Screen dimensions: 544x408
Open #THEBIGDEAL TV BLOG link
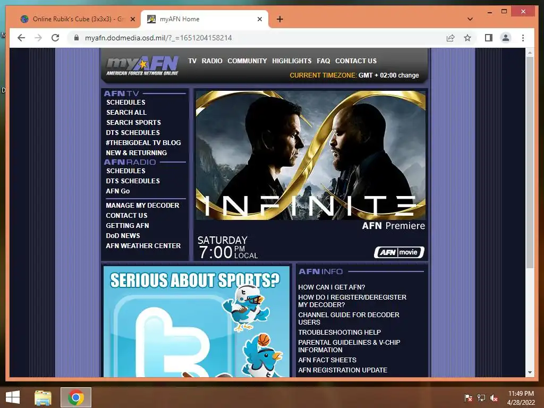(143, 142)
